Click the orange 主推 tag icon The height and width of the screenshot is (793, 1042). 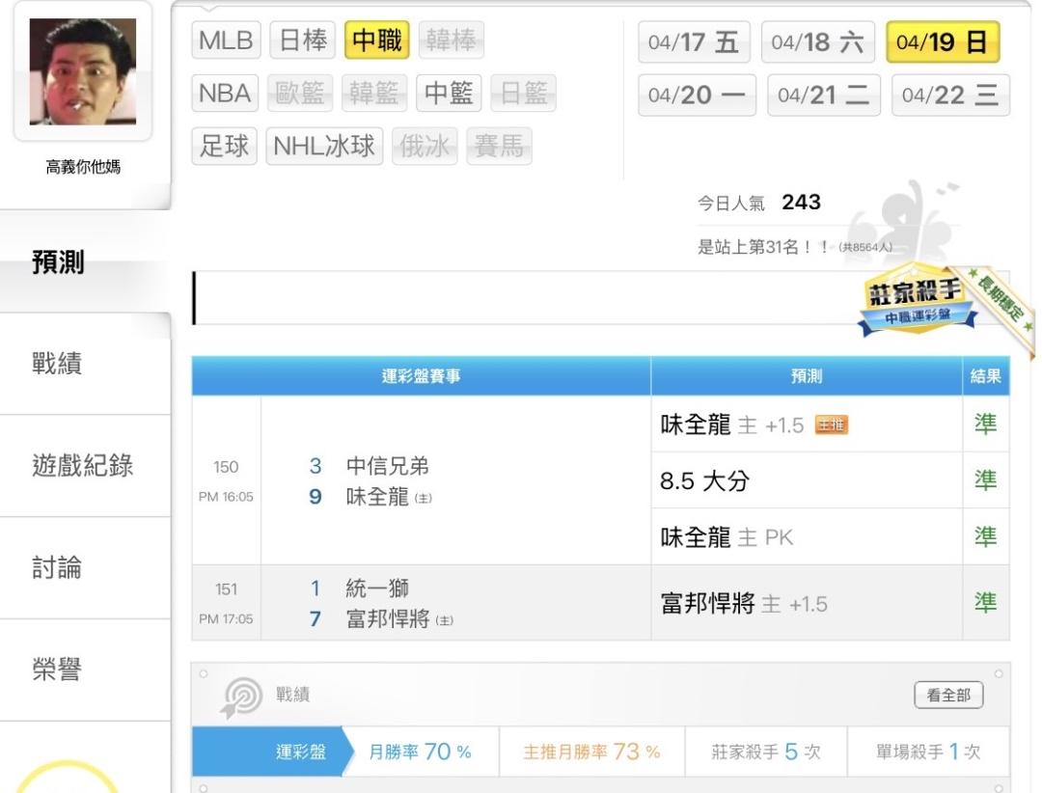[832, 426]
